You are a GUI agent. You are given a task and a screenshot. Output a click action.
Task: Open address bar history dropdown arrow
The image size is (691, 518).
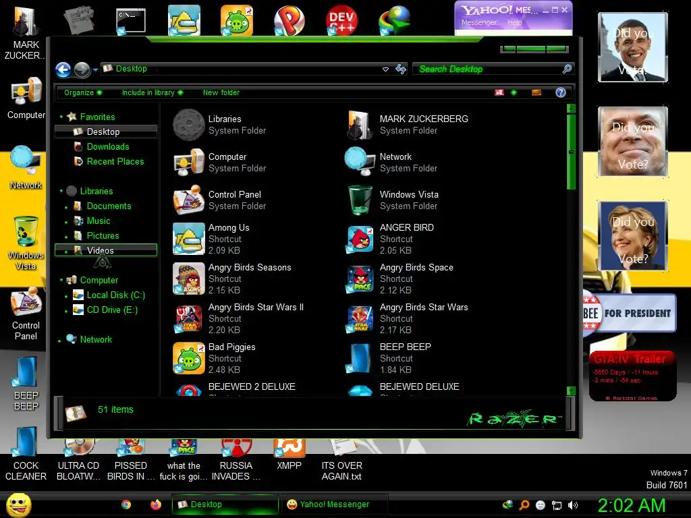click(385, 69)
